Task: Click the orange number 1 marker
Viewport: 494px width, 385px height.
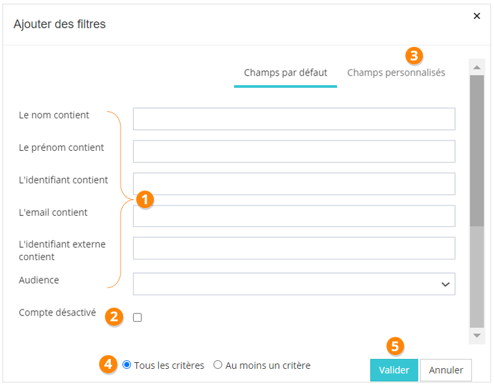Action: [x=146, y=198]
